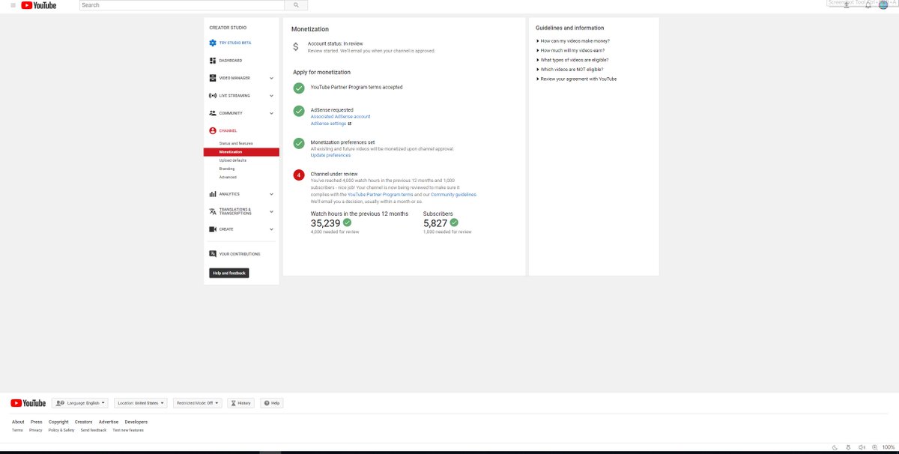Expand the Create section chevron
Screen dimensions: 899x454
click(271, 229)
